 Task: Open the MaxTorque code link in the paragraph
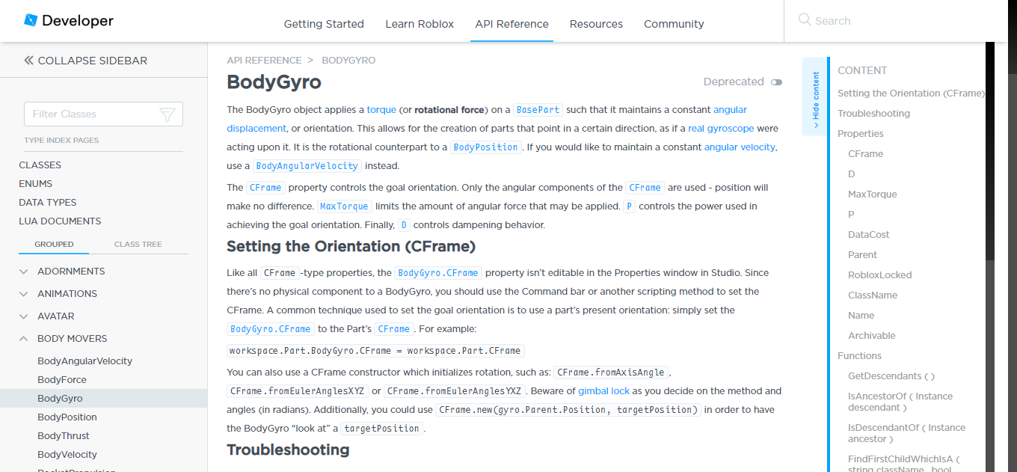(x=343, y=206)
